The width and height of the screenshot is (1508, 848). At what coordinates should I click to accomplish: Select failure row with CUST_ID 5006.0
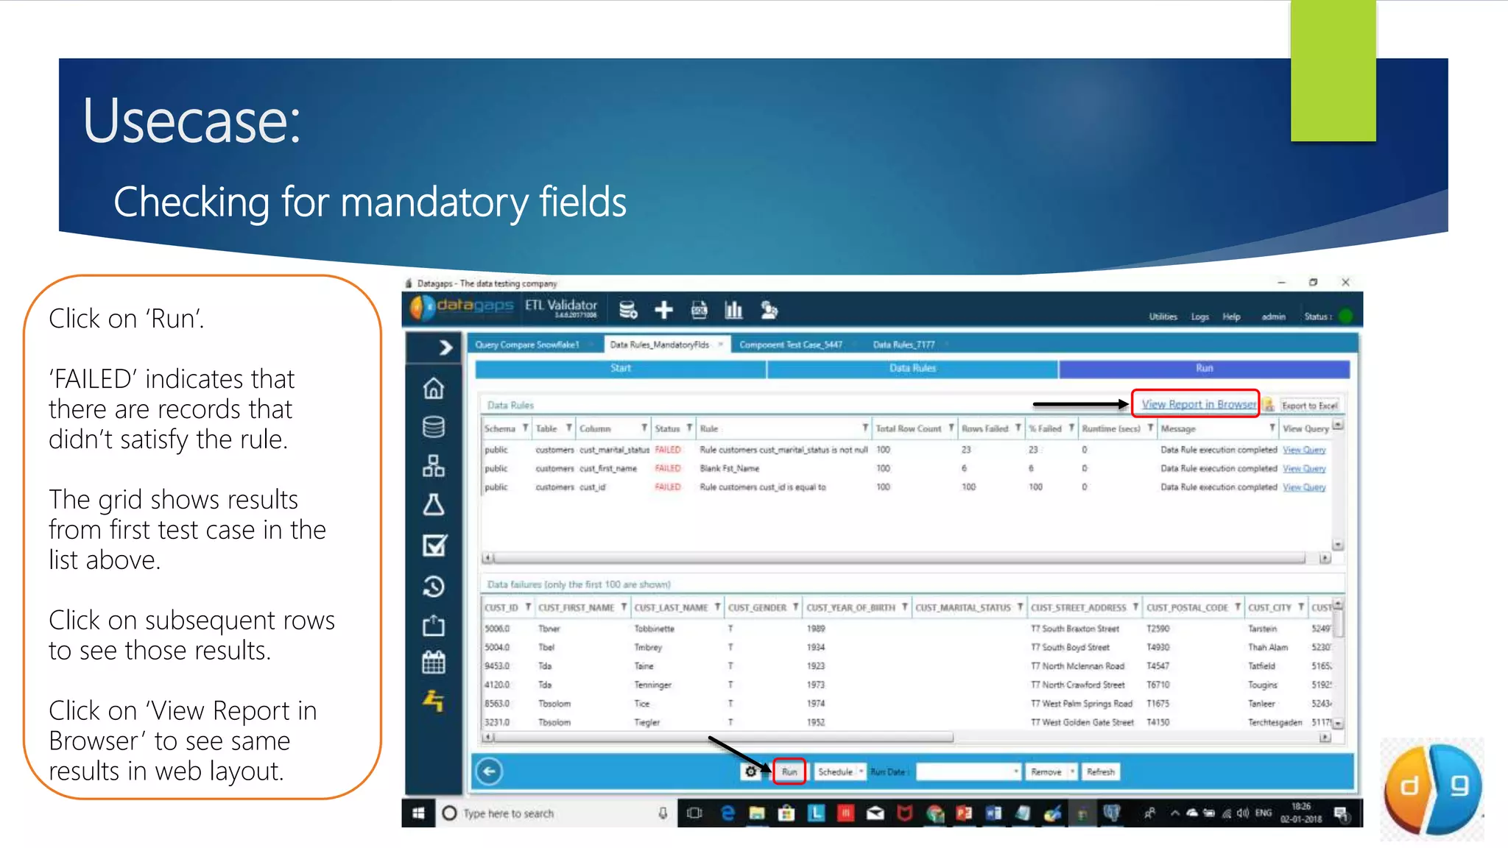[x=907, y=629]
